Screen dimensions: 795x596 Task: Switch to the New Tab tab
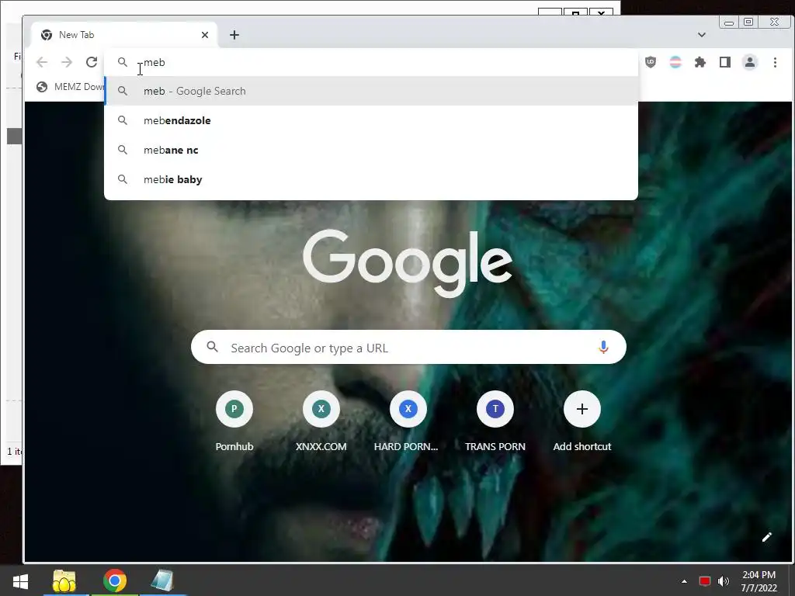point(124,35)
